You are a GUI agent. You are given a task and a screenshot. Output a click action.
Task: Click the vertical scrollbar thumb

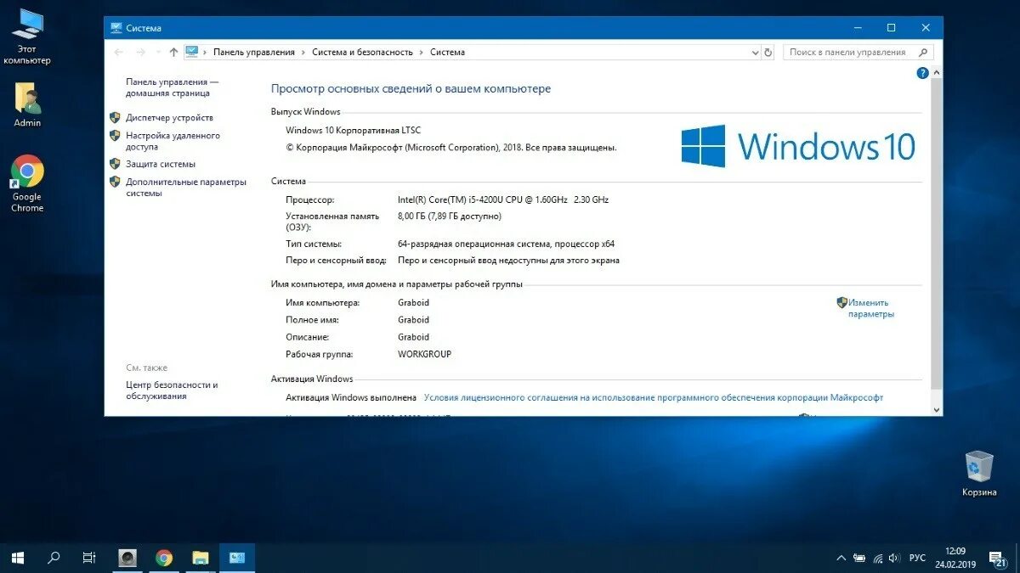tap(937, 233)
